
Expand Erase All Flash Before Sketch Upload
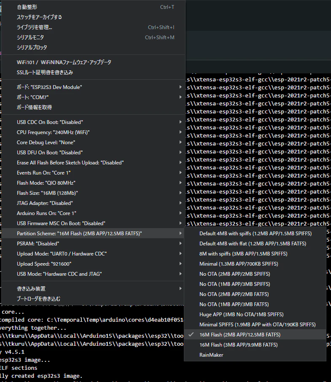pos(93,162)
